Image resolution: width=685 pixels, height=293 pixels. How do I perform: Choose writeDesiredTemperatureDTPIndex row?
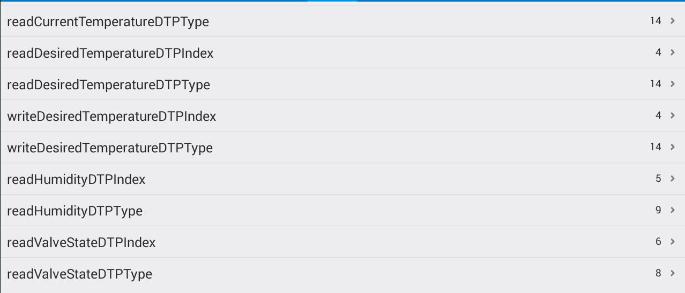tap(111, 117)
